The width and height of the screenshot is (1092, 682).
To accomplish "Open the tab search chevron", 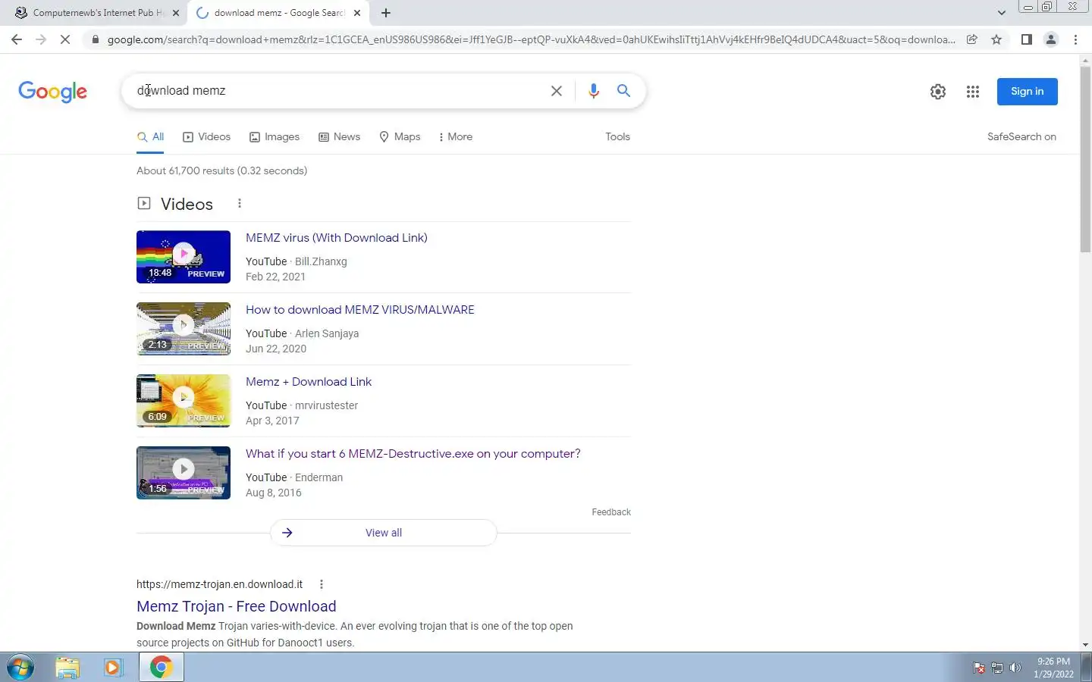I will point(1001,13).
